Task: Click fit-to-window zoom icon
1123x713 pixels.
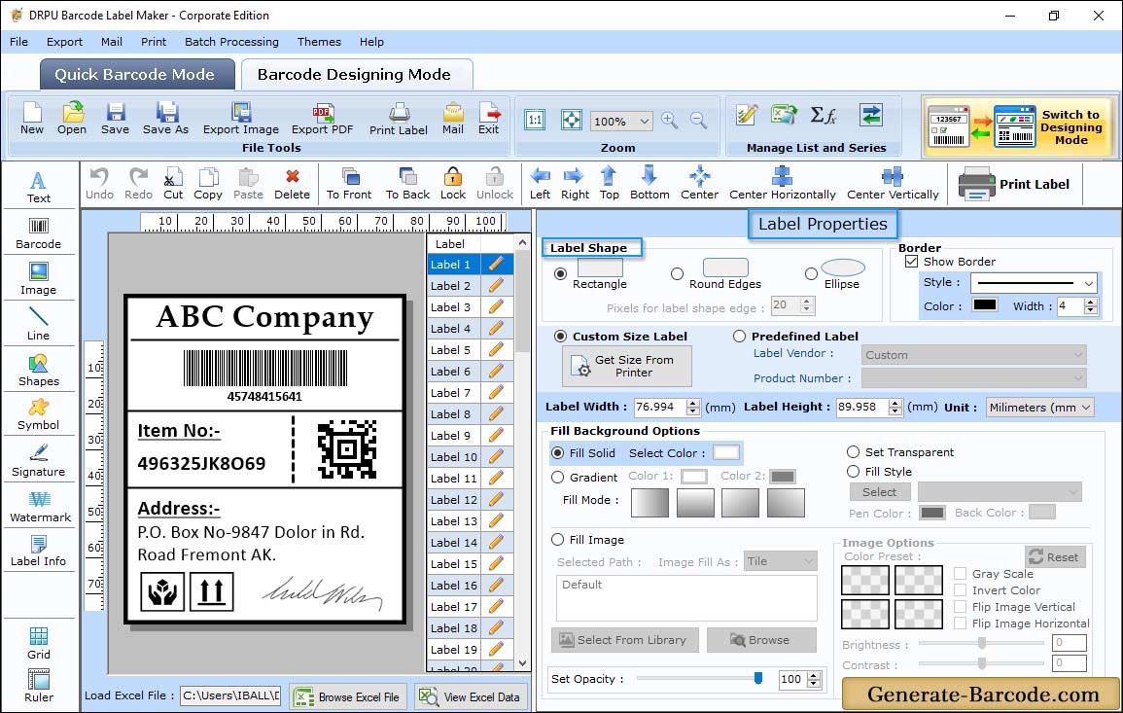Action: 572,120
